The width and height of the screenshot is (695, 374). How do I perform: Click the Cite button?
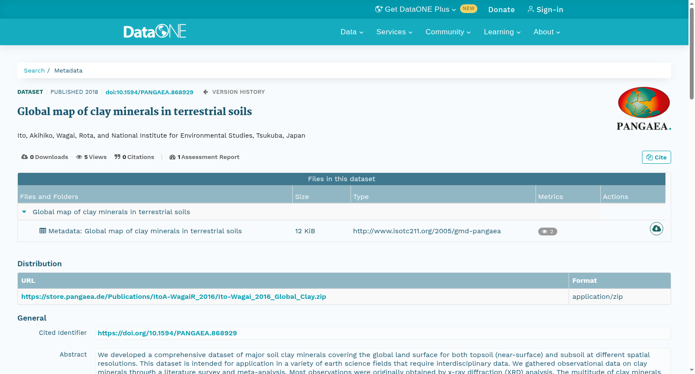(x=656, y=157)
